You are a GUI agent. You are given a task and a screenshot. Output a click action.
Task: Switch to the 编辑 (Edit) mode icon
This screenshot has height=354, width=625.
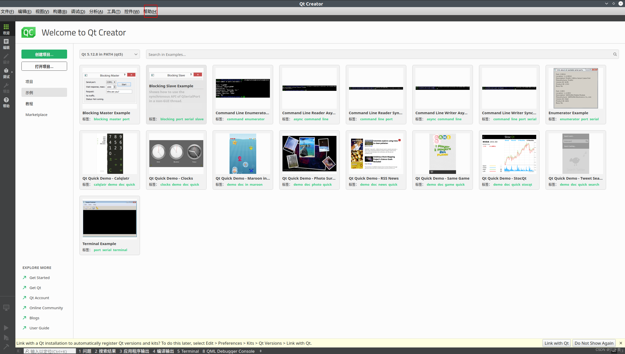point(6,44)
